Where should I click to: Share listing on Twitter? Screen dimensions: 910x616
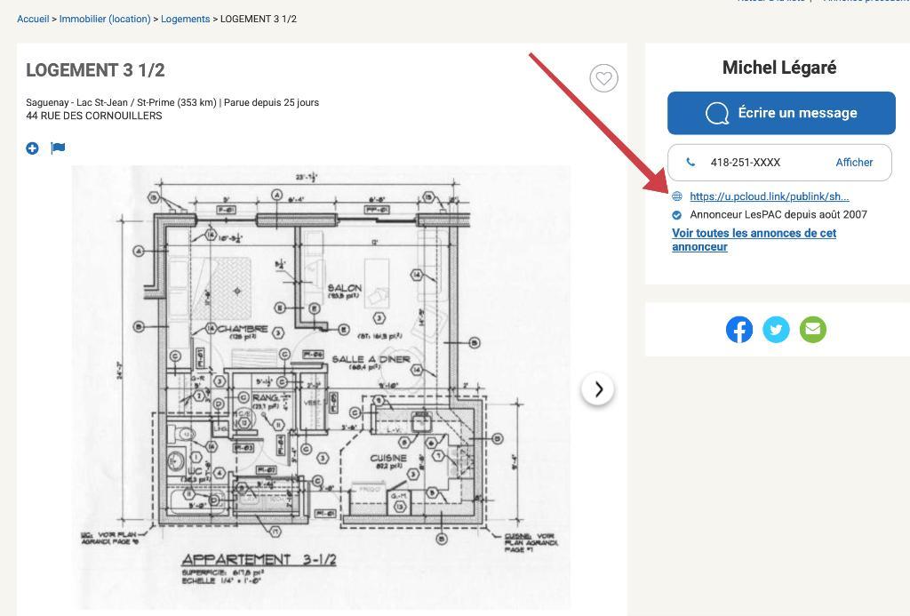776,329
